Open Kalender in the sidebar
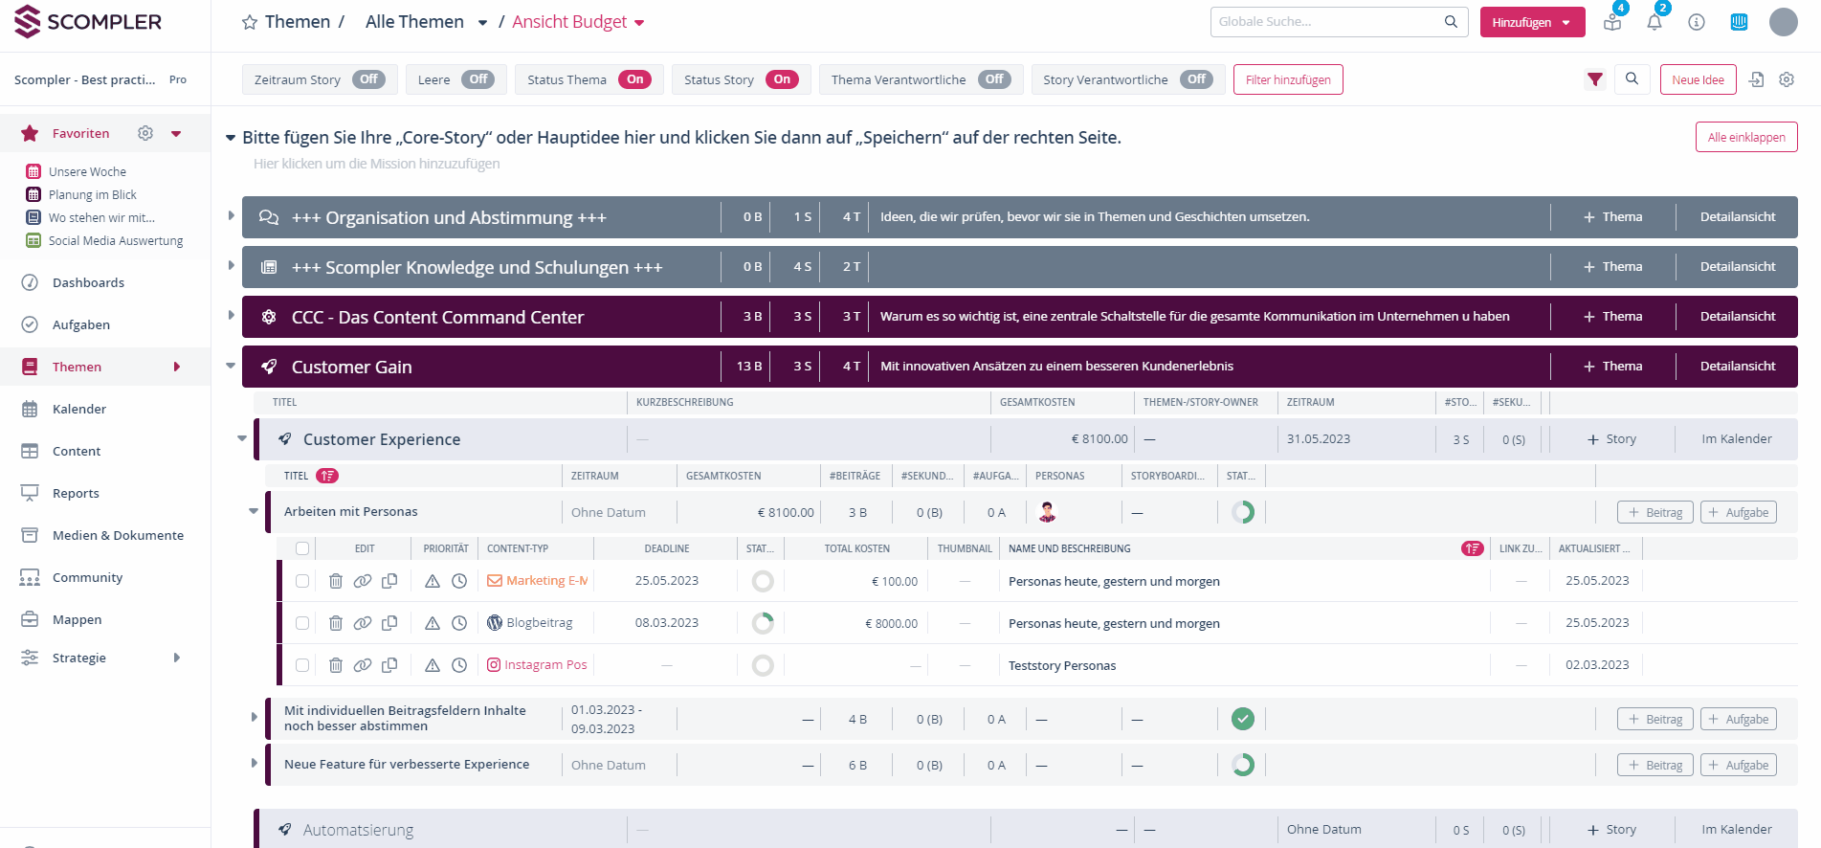The image size is (1821, 848). [79, 409]
